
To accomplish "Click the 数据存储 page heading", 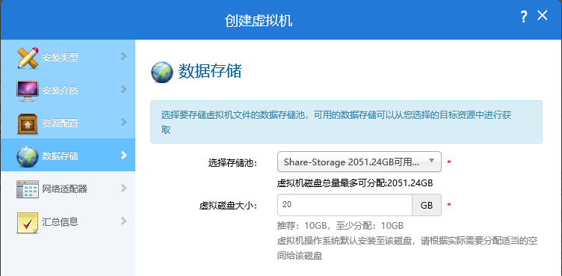I will (x=210, y=71).
